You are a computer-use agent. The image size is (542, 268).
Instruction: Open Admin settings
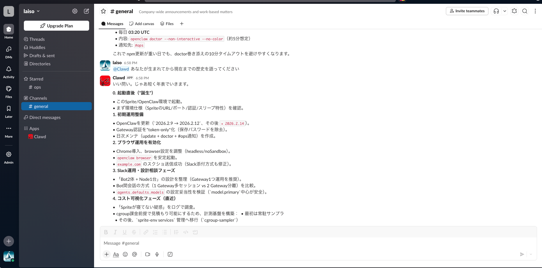coord(9,157)
